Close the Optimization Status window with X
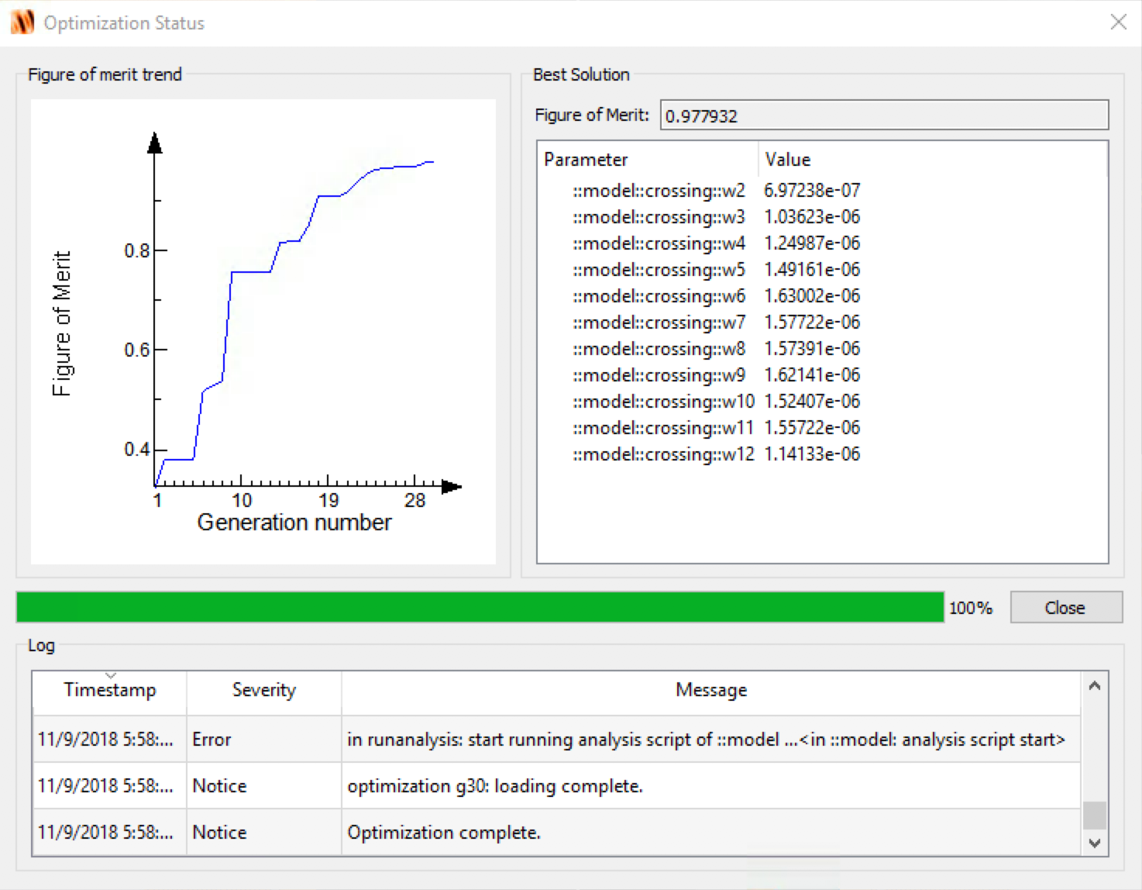The width and height of the screenshot is (1142, 890). point(1118,22)
